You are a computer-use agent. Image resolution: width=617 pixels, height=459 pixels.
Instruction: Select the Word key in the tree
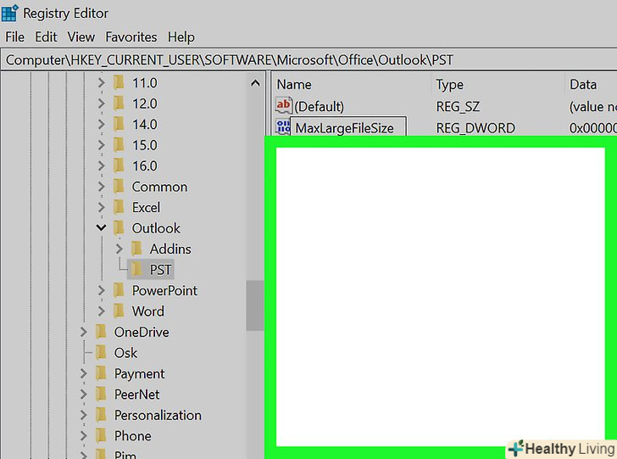tap(148, 311)
